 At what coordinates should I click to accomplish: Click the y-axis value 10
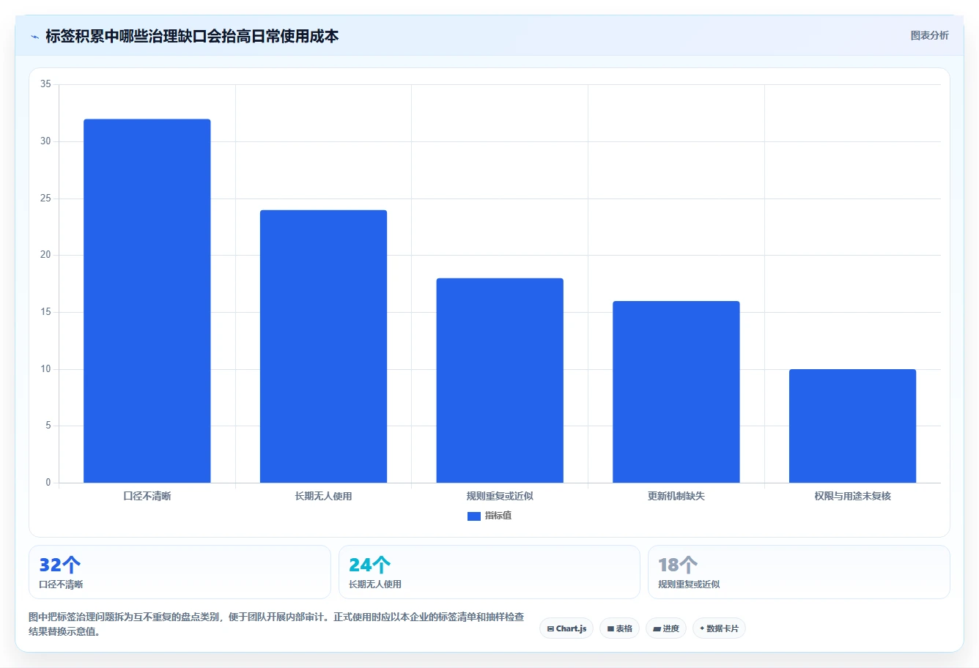pyautogui.click(x=45, y=369)
